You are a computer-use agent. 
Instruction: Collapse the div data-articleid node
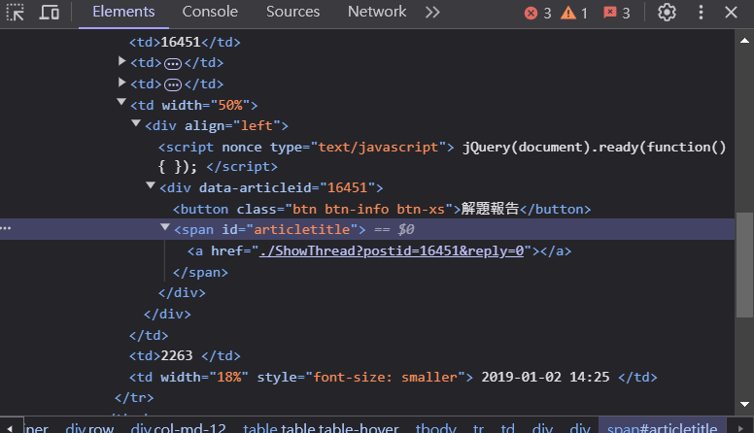click(151, 186)
